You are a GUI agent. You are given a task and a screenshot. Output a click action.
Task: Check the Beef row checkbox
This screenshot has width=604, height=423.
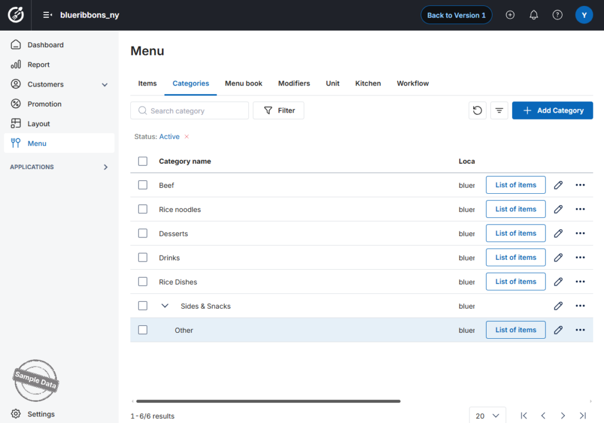143,185
